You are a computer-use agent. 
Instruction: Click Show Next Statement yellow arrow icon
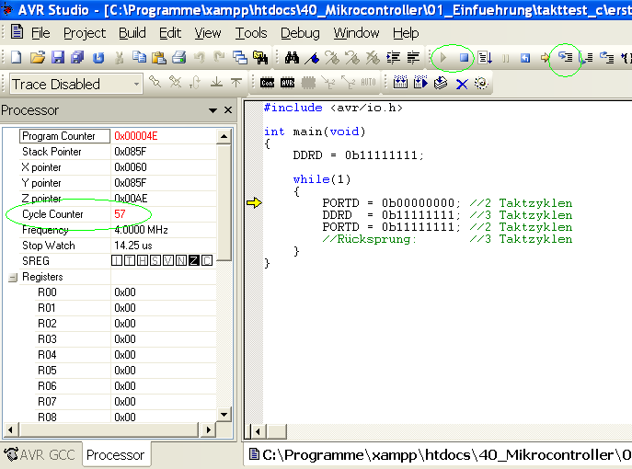[545, 58]
